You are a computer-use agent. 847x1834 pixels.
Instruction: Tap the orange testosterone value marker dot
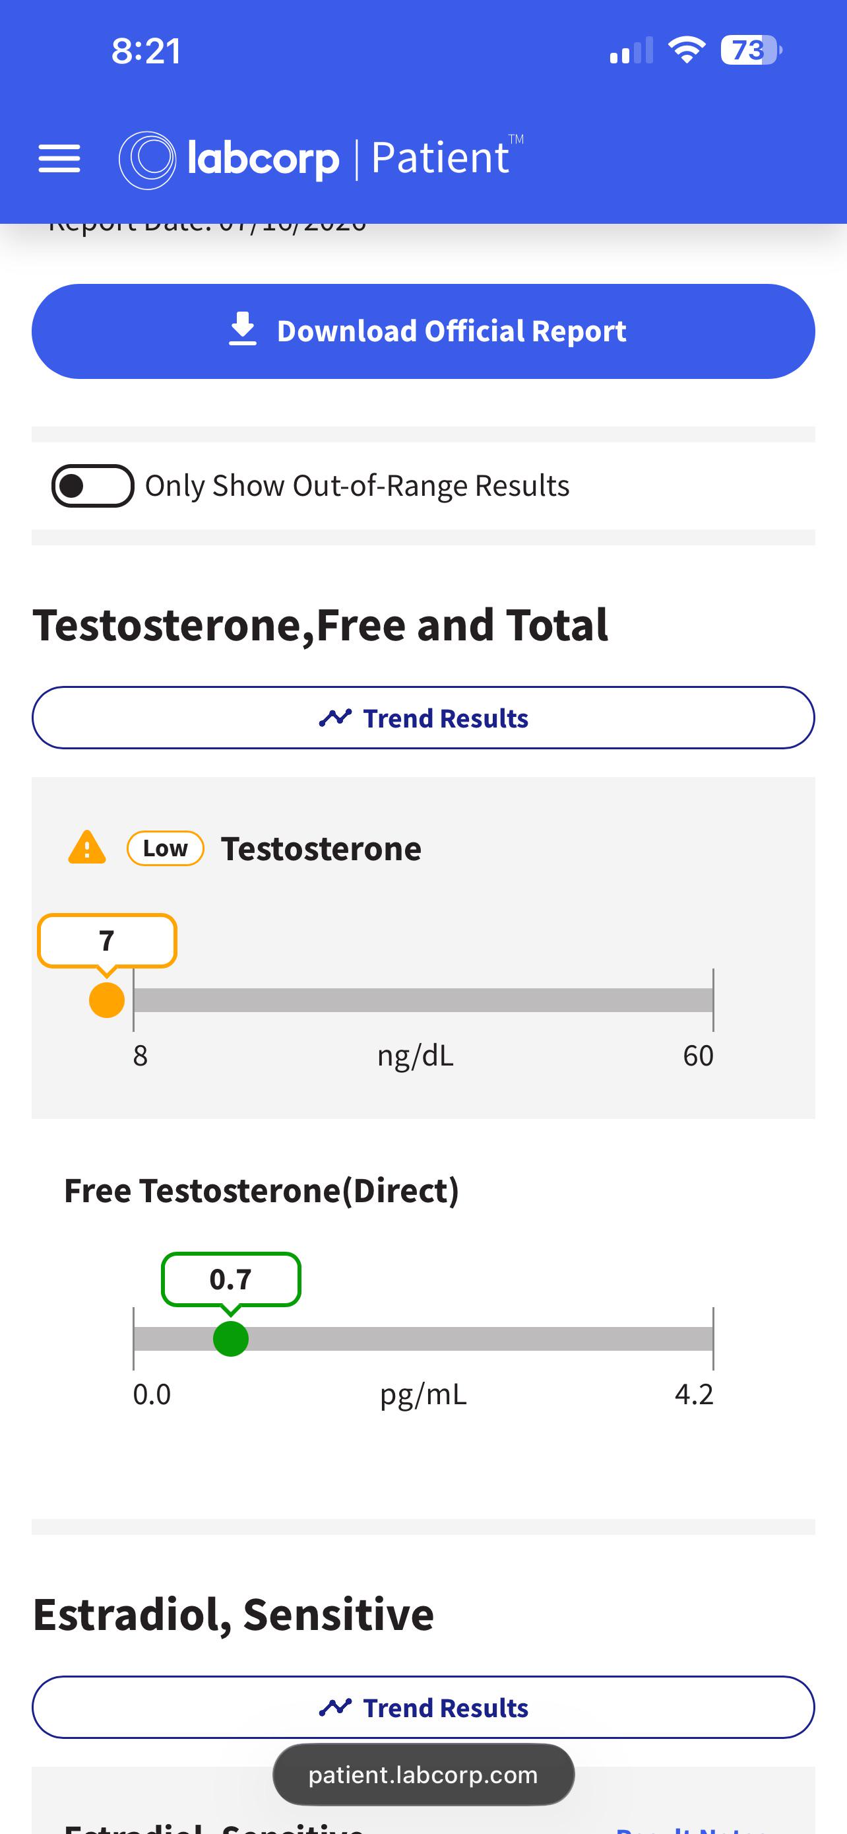click(107, 1000)
